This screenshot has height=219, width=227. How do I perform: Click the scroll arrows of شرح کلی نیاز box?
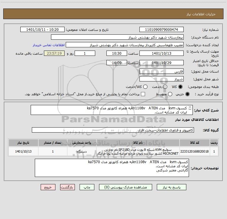pyautogui.click(x=190, y=108)
